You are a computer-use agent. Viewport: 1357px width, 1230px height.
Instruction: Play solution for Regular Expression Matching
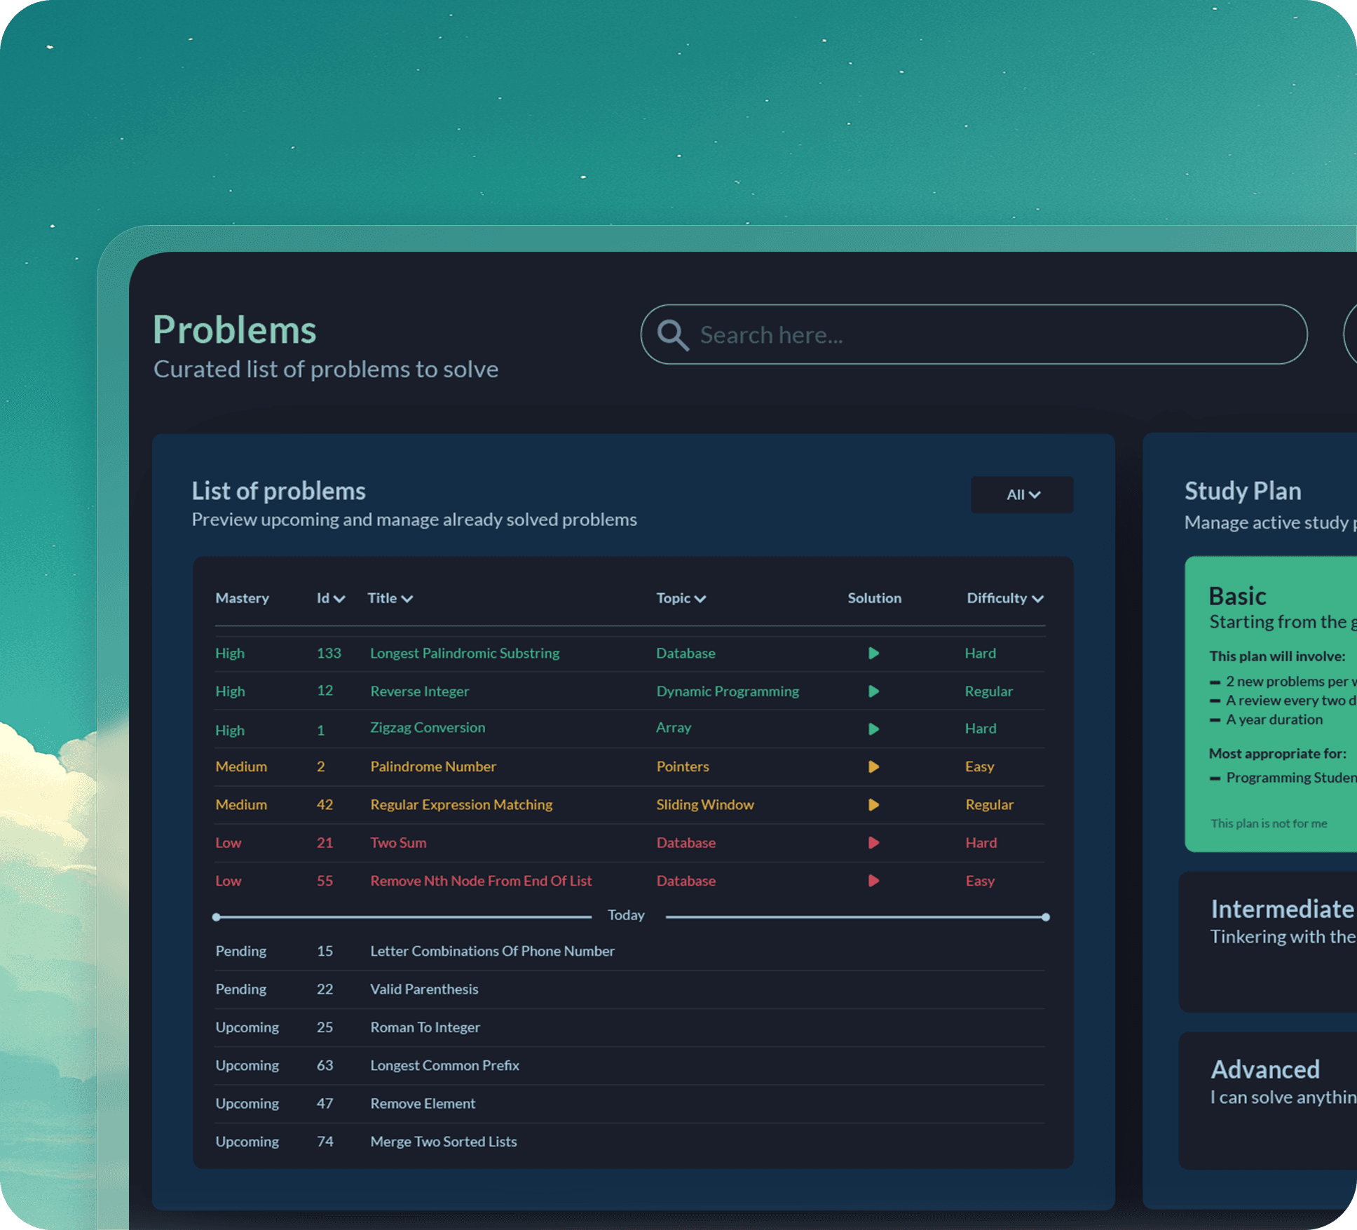click(873, 804)
